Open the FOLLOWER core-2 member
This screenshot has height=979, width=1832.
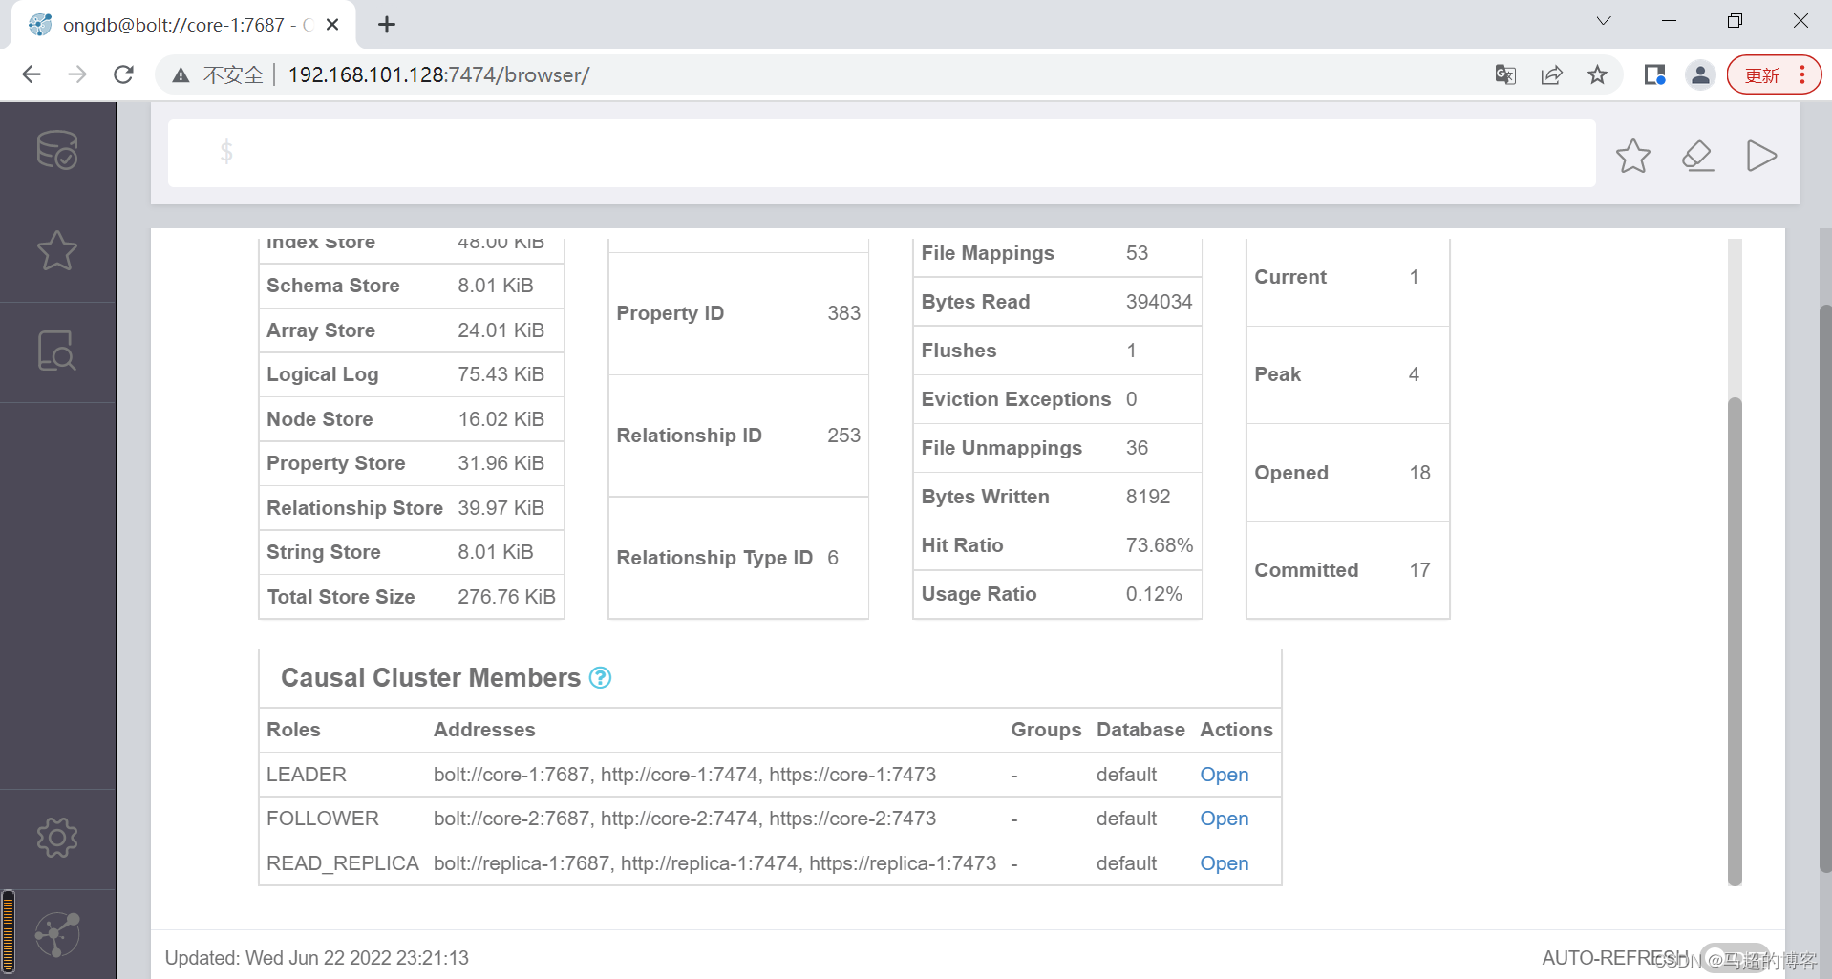tap(1224, 819)
